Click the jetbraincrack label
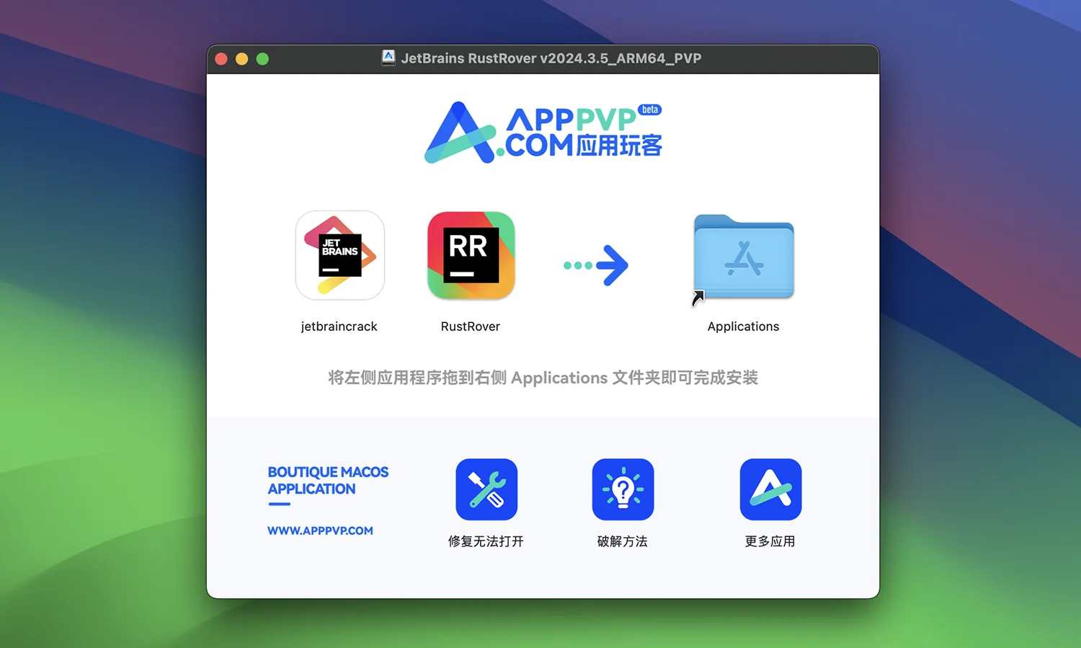 click(339, 327)
